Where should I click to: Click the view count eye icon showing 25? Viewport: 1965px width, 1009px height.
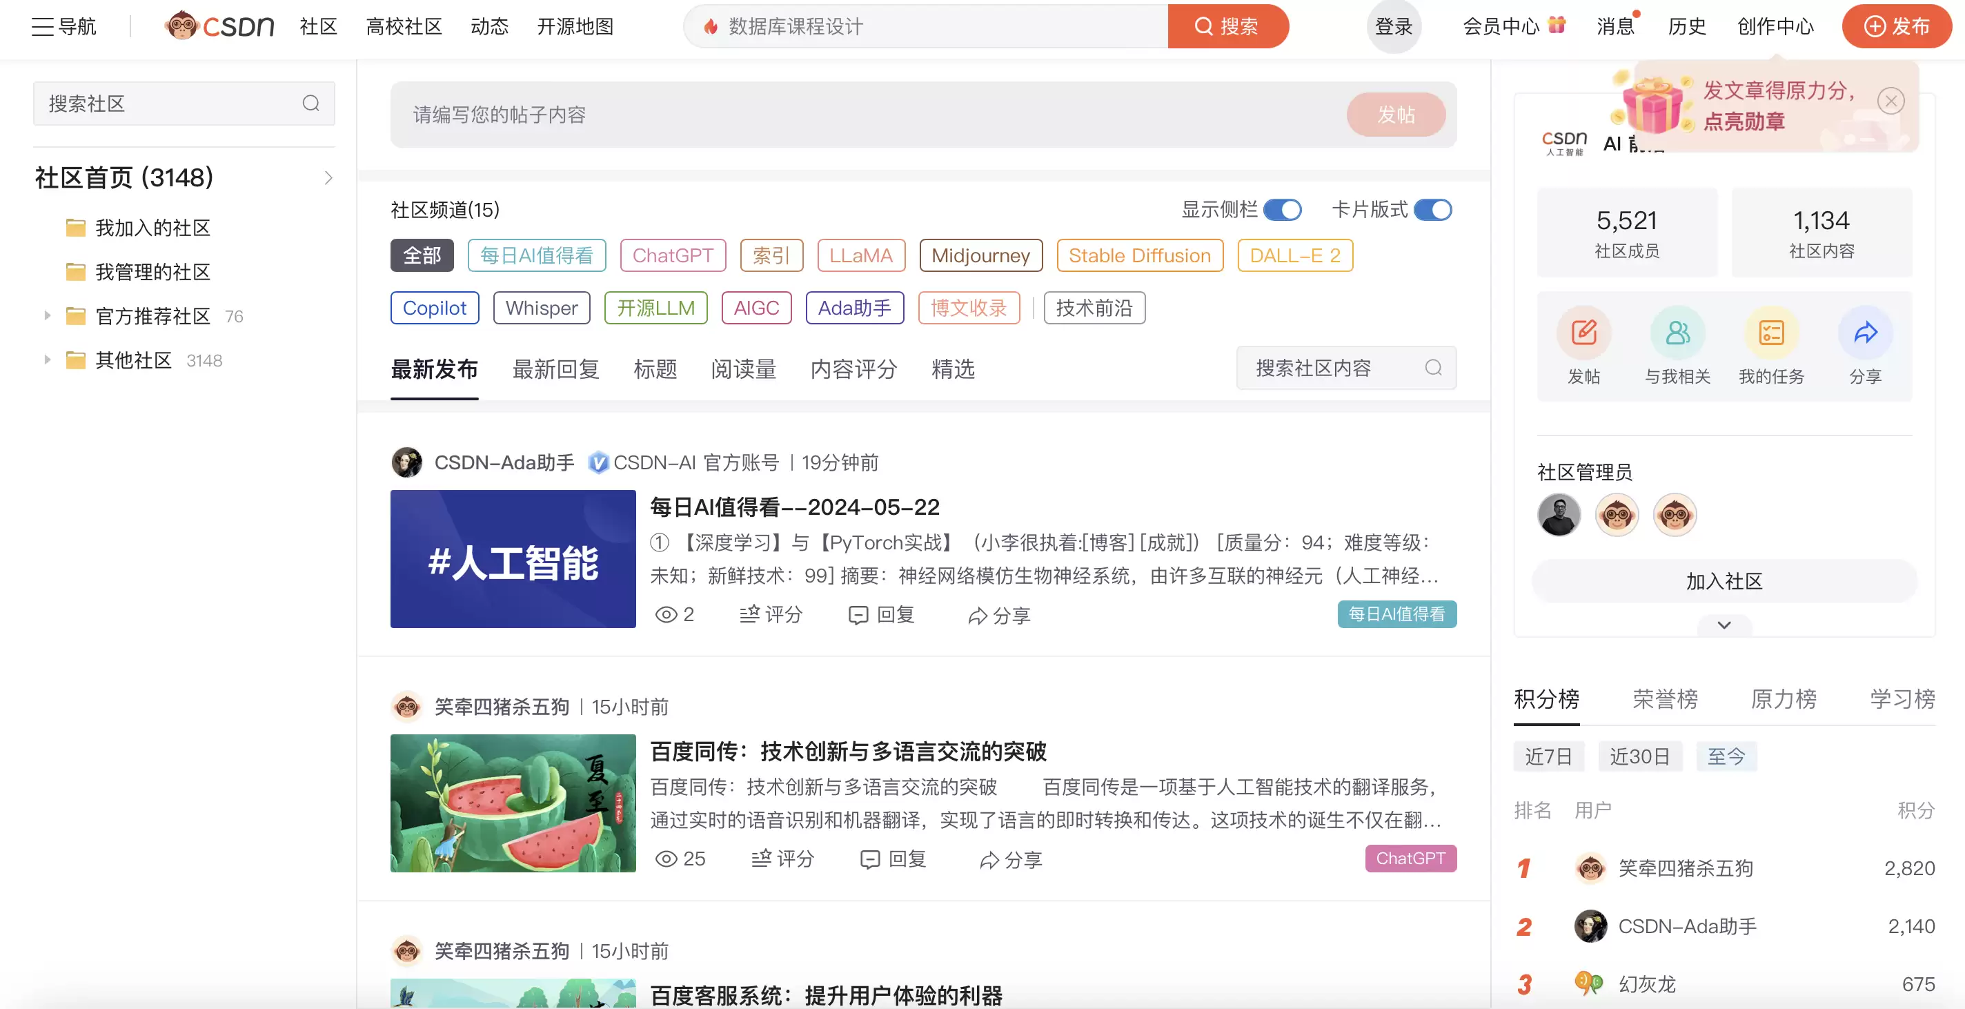666,859
